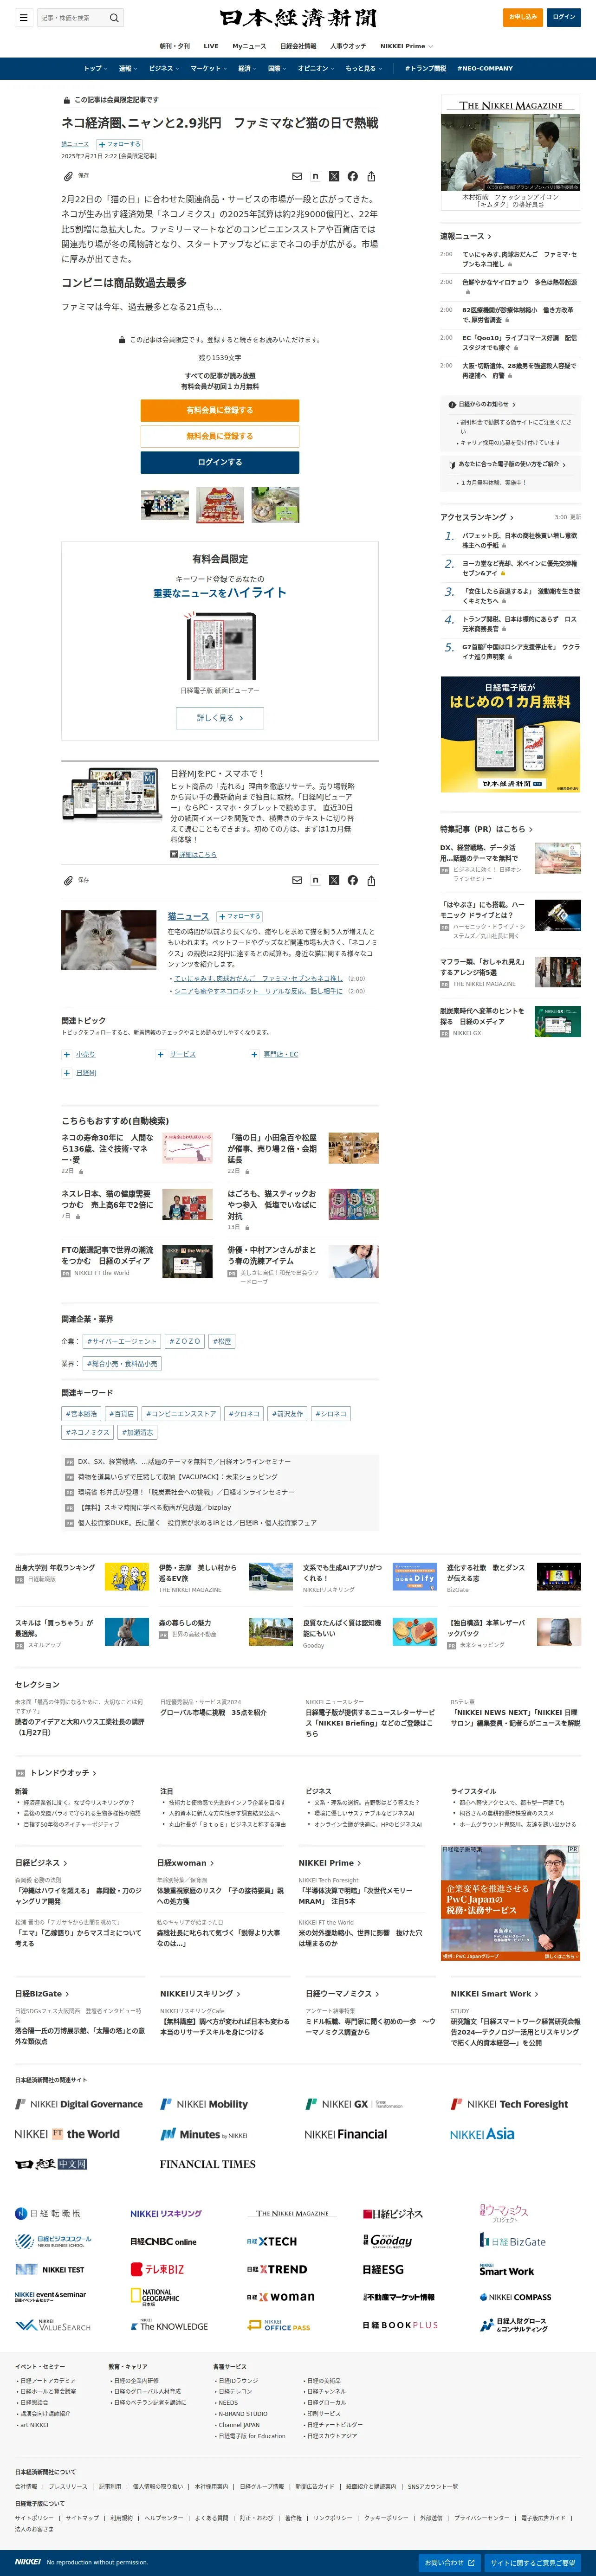Expand the 国際 navigation dropdown
596x2576 pixels.
278,68
